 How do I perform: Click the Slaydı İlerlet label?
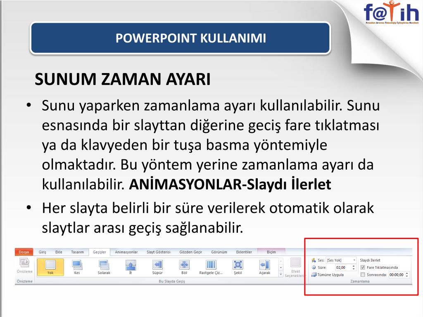coord(370,260)
